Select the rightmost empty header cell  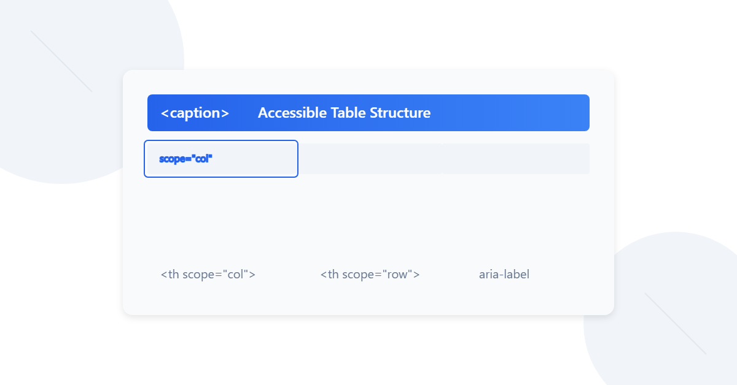(x=516, y=159)
